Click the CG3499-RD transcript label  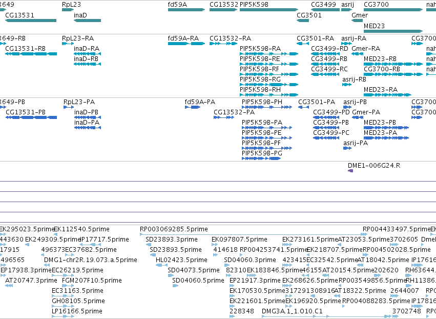(x=329, y=49)
